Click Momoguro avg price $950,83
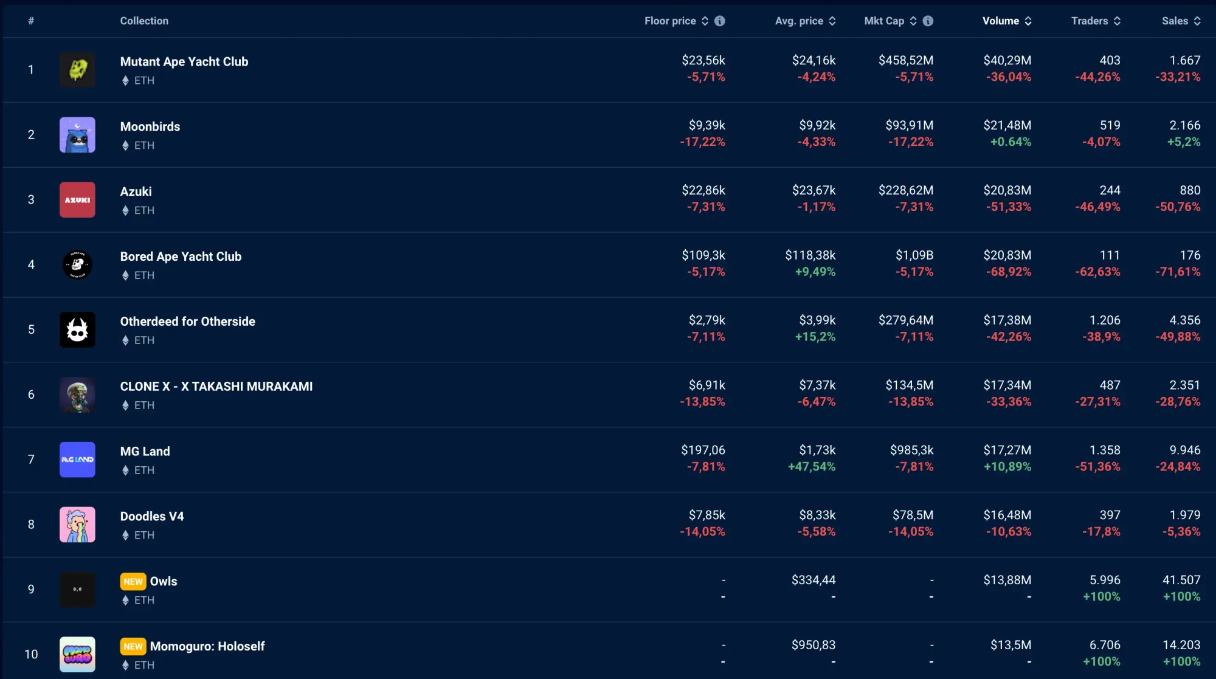The height and width of the screenshot is (679, 1216). 814,646
